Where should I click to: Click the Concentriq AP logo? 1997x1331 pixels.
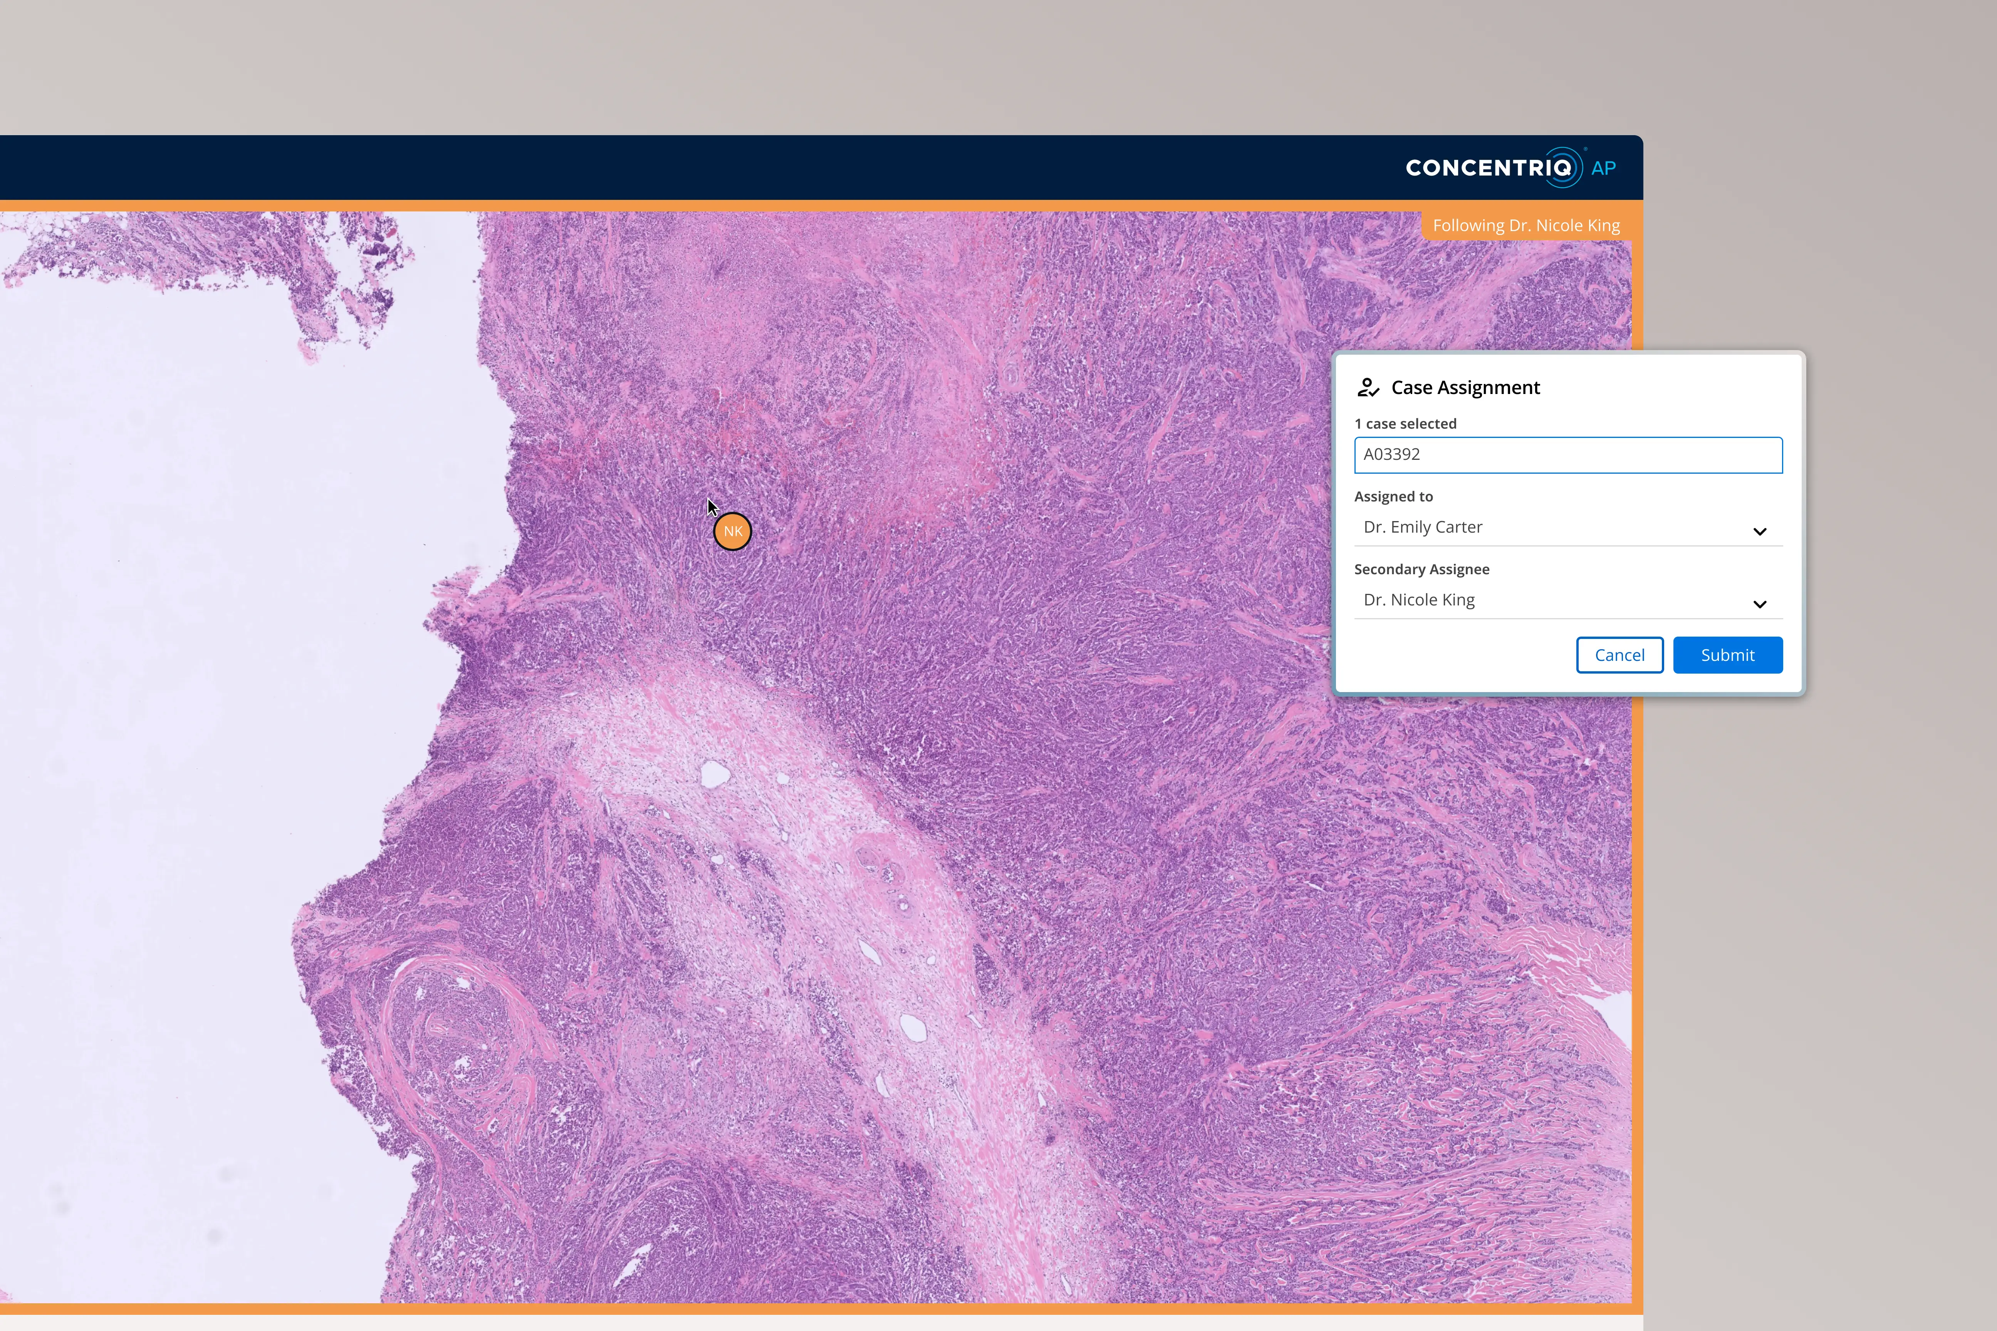[1510, 167]
